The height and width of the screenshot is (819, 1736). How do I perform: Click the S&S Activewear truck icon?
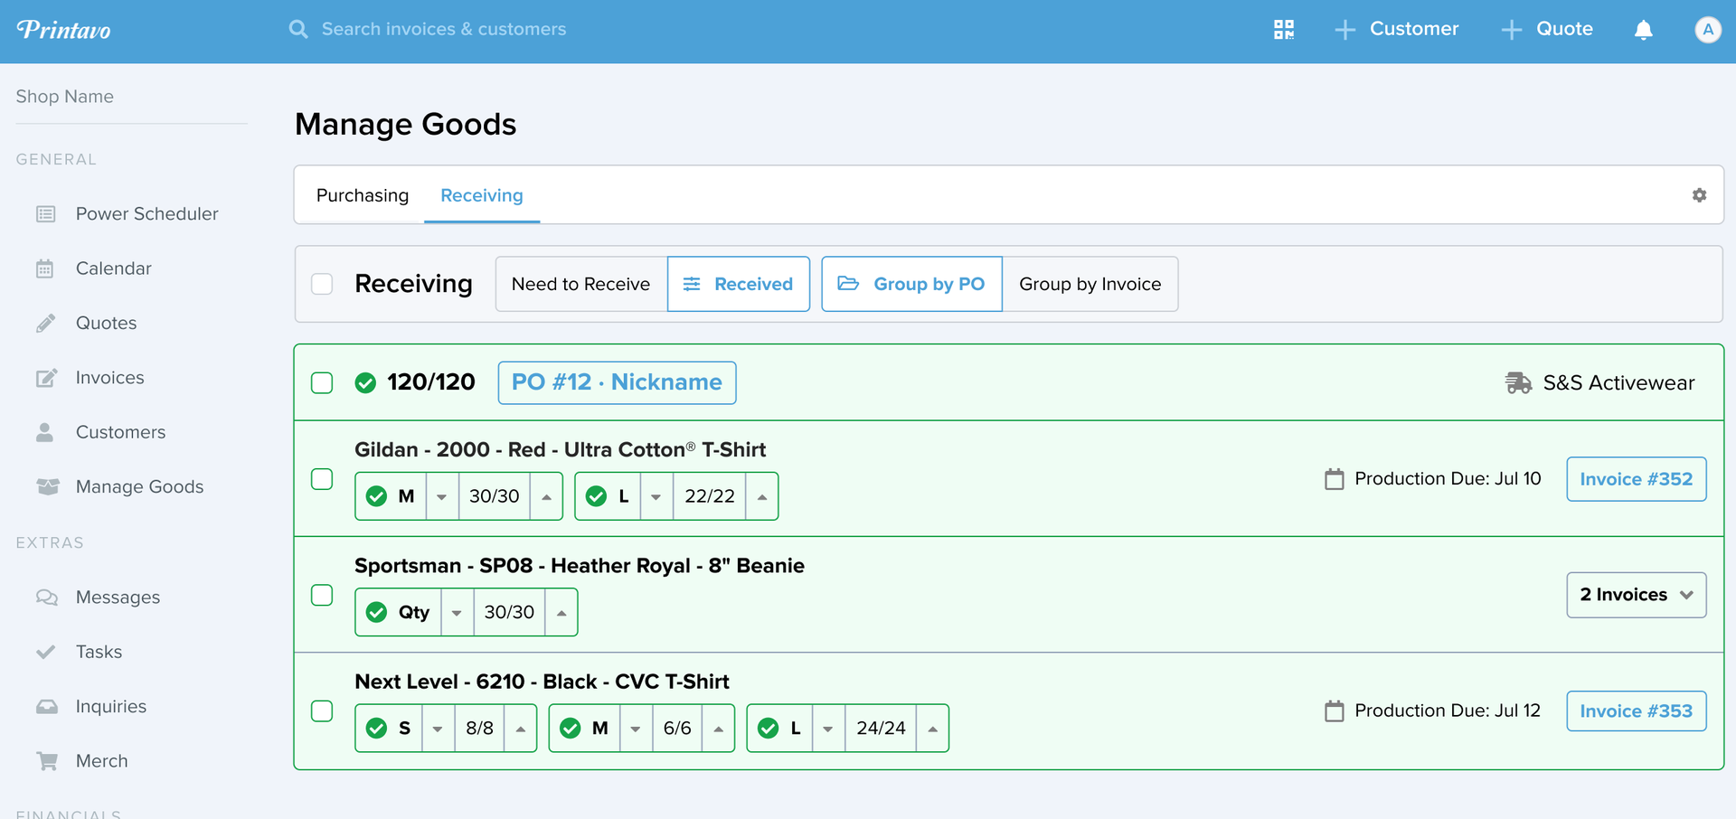click(x=1518, y=383)
